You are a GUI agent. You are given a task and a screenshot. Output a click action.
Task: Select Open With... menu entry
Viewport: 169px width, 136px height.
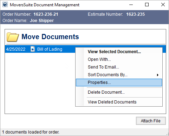click(x=119, y=59)
